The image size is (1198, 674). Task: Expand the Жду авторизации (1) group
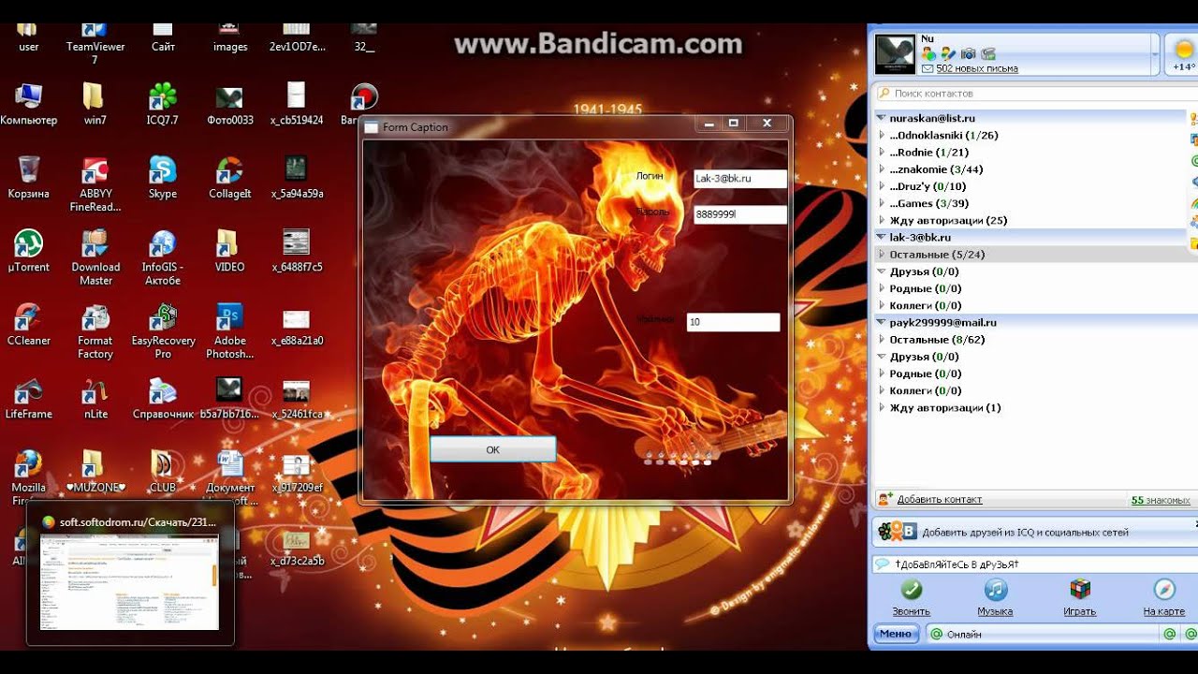click(882, 408)
